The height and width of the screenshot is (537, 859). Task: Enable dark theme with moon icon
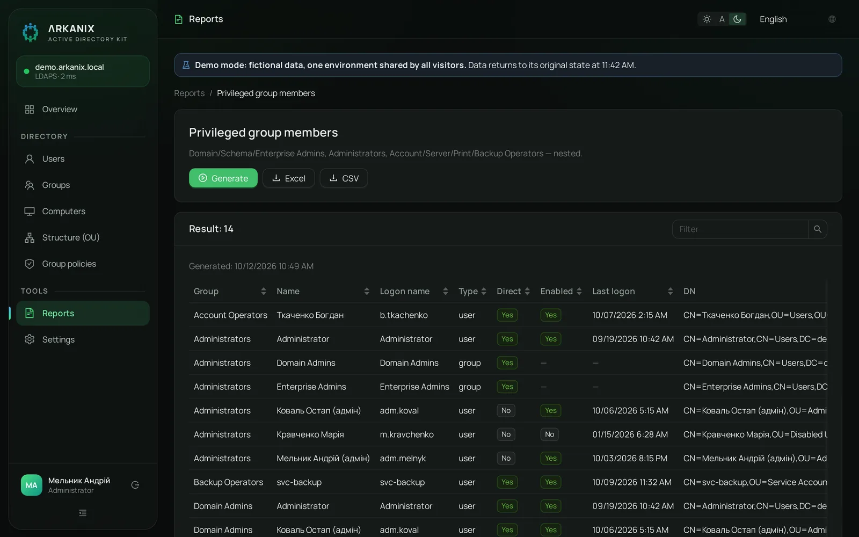click(x=737, y=19)
